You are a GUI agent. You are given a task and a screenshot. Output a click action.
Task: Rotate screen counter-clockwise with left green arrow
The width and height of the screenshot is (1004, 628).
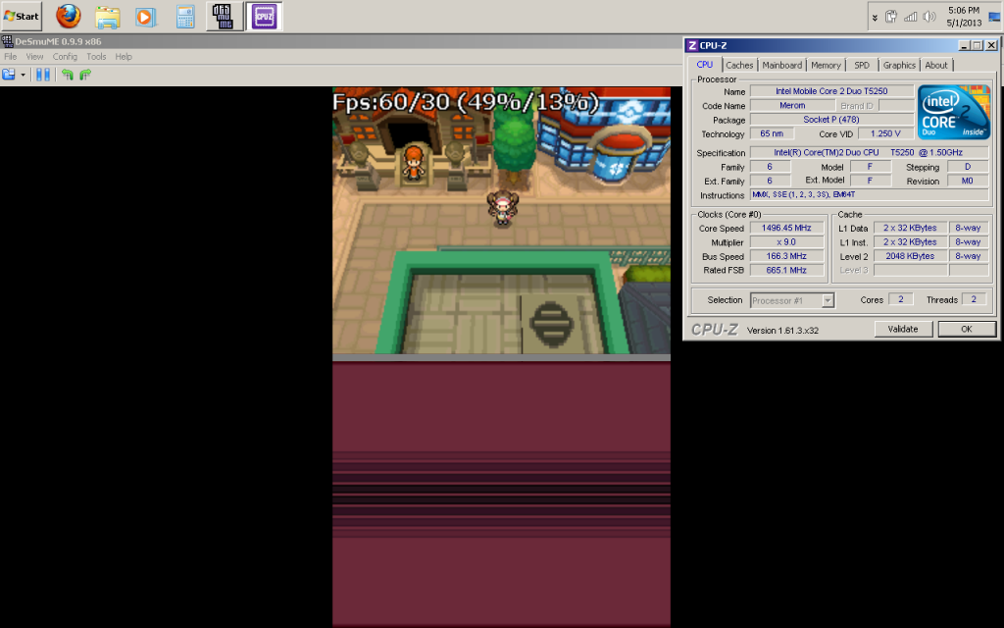coord(68,75)
